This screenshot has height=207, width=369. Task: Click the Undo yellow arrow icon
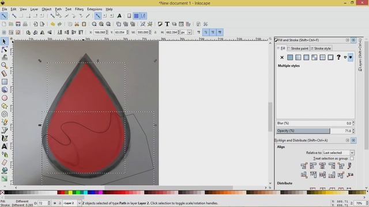pyautogui.click(x=52, y=24)
